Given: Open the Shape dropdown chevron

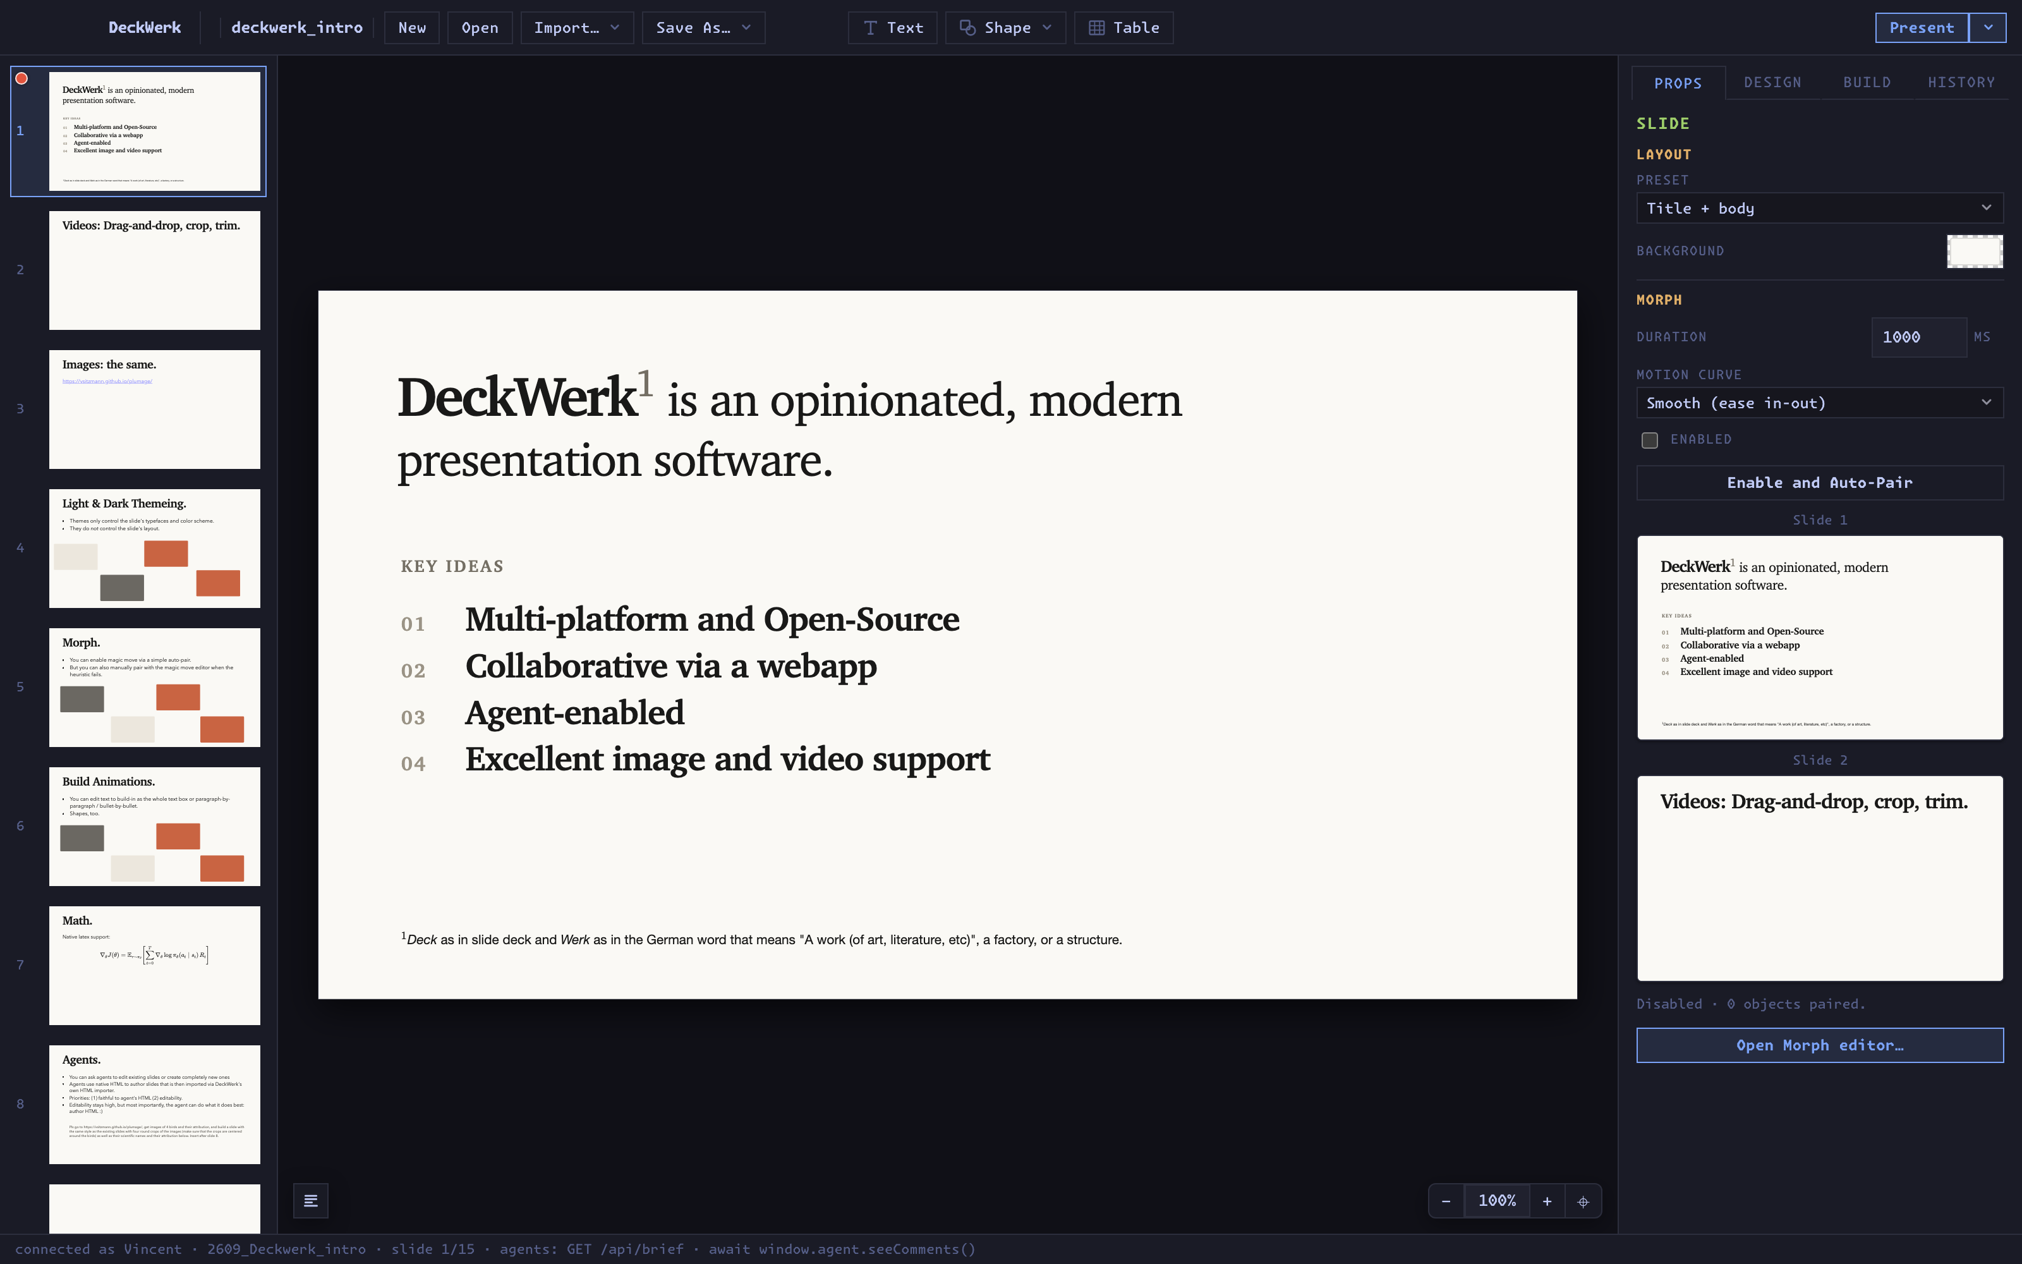Looking at the screenshot, I should pos(1047,28).
